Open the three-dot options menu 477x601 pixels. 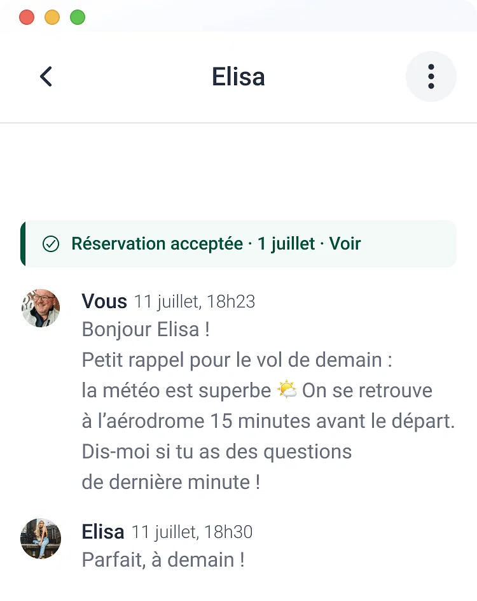point(431,76)
